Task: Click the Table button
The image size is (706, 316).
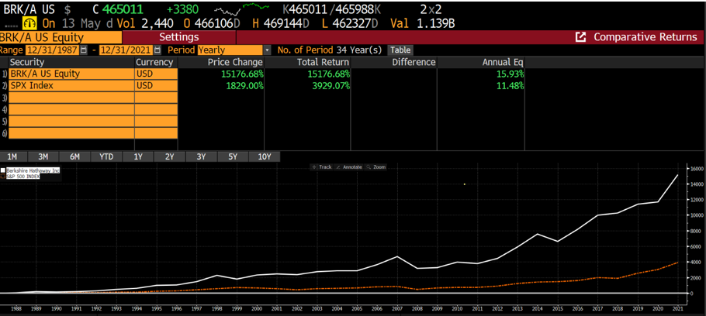Action: pos(400,50)
